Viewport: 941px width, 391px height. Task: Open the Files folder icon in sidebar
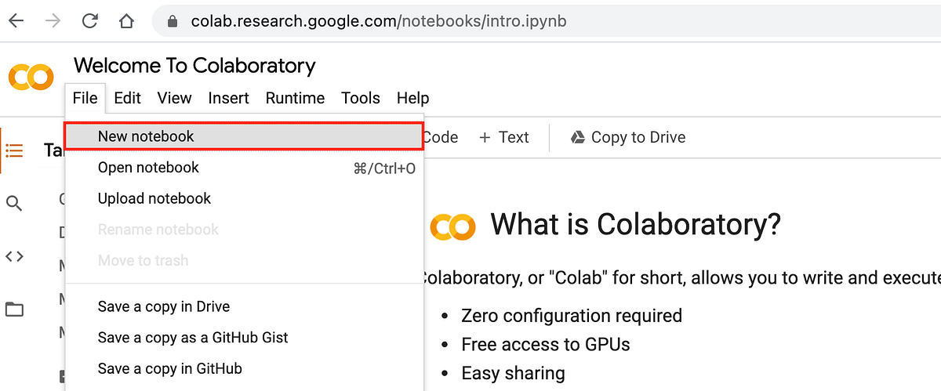[14, 309]
